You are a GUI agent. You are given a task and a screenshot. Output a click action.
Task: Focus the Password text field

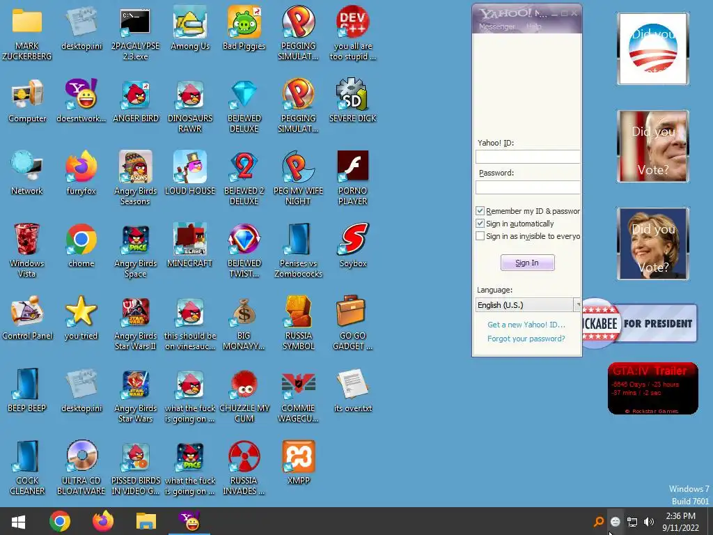[528, 187]
